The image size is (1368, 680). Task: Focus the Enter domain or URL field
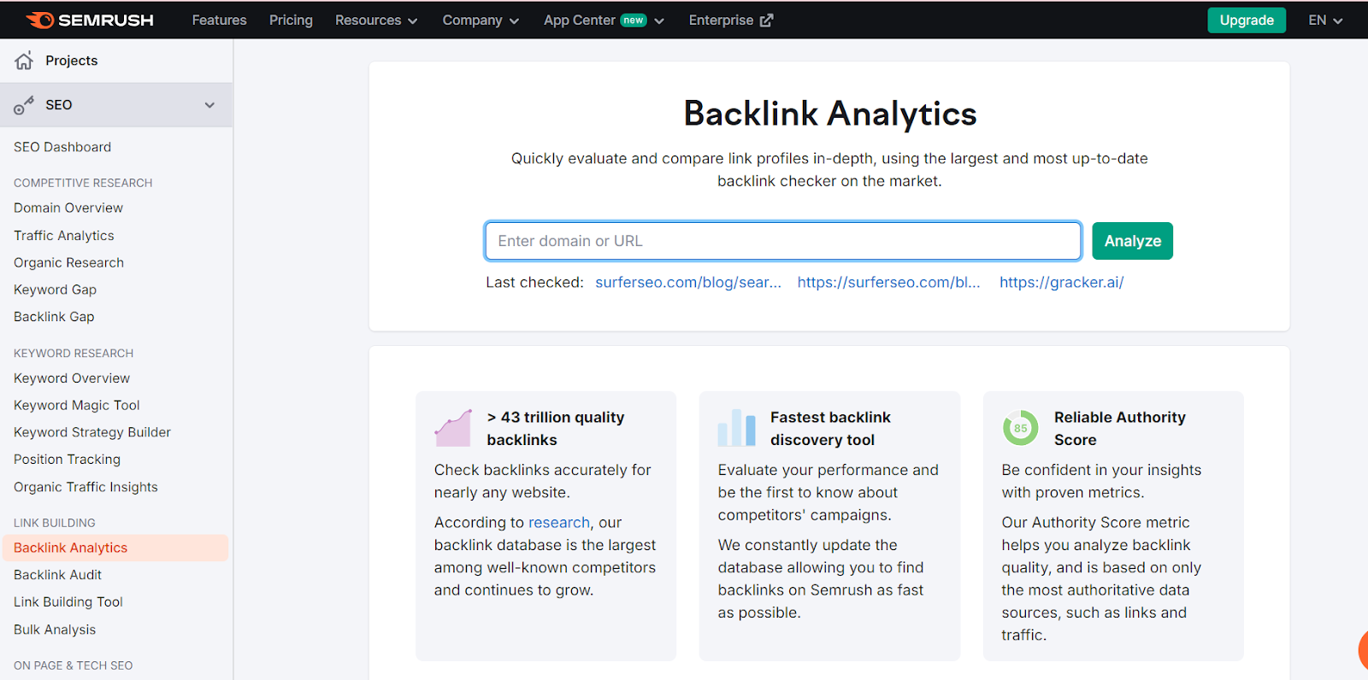(x=783, y=241)
